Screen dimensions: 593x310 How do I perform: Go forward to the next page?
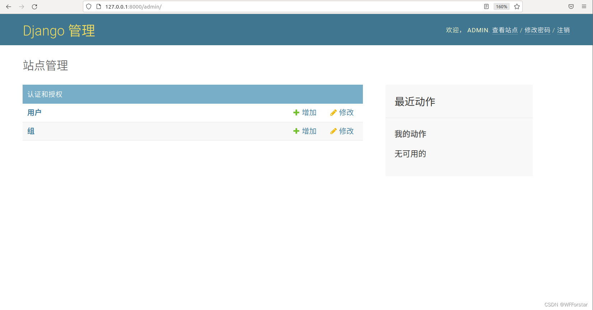click(22, 7)
